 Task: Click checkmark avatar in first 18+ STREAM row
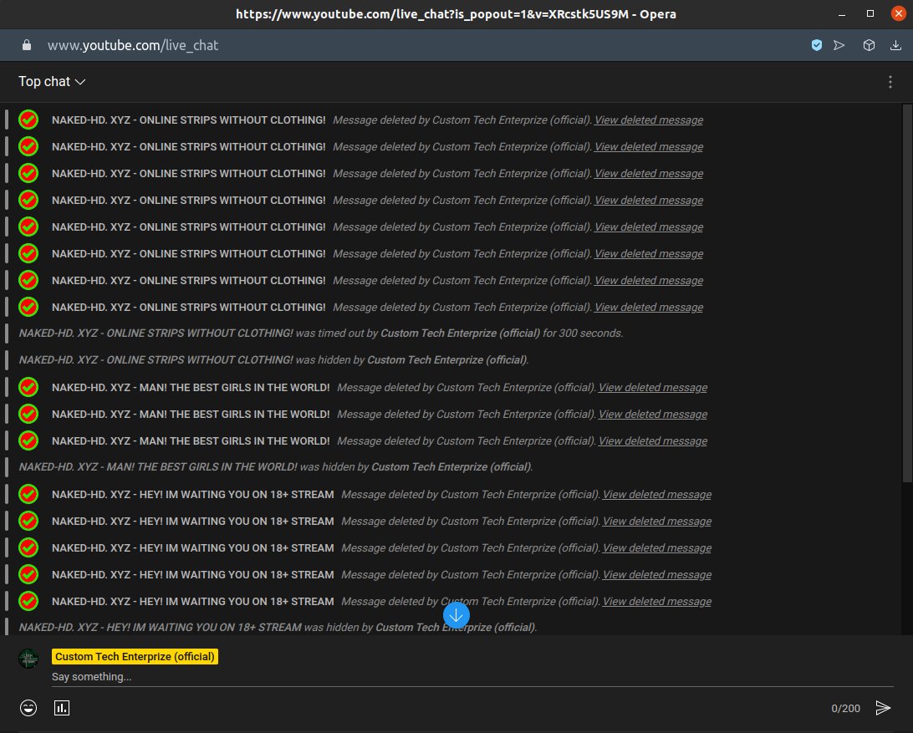point(28,495)
